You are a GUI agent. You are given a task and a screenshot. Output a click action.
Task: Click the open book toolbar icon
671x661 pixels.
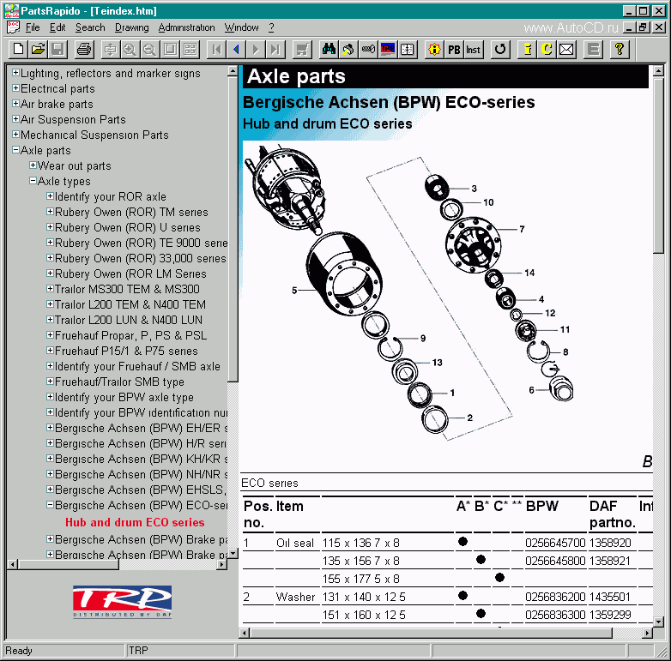point(408,50)
